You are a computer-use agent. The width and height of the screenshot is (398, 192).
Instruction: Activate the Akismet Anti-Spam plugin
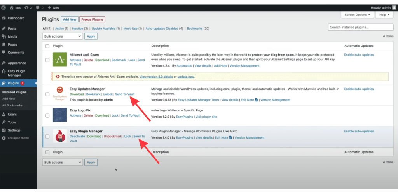point(75,60)
